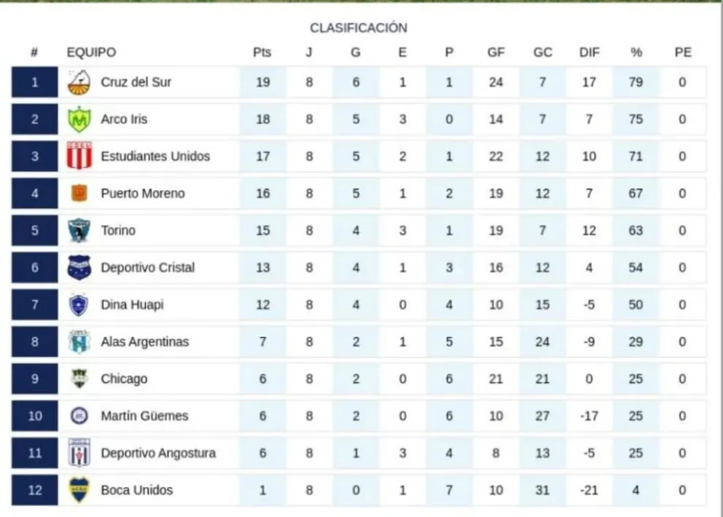Click the position 1 rank cell
Screen dimensions: 723x517
(x=34, y=82)
